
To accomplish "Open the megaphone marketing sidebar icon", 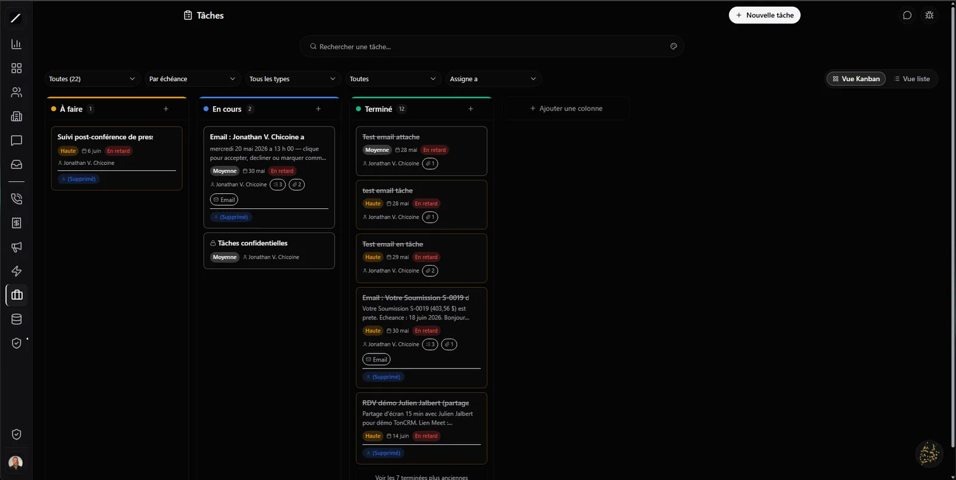I will point(16,247).
